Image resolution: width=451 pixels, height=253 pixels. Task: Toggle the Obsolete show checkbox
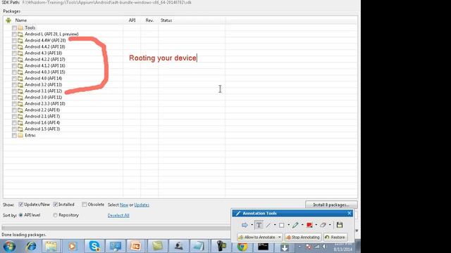(x=84, y=205)
